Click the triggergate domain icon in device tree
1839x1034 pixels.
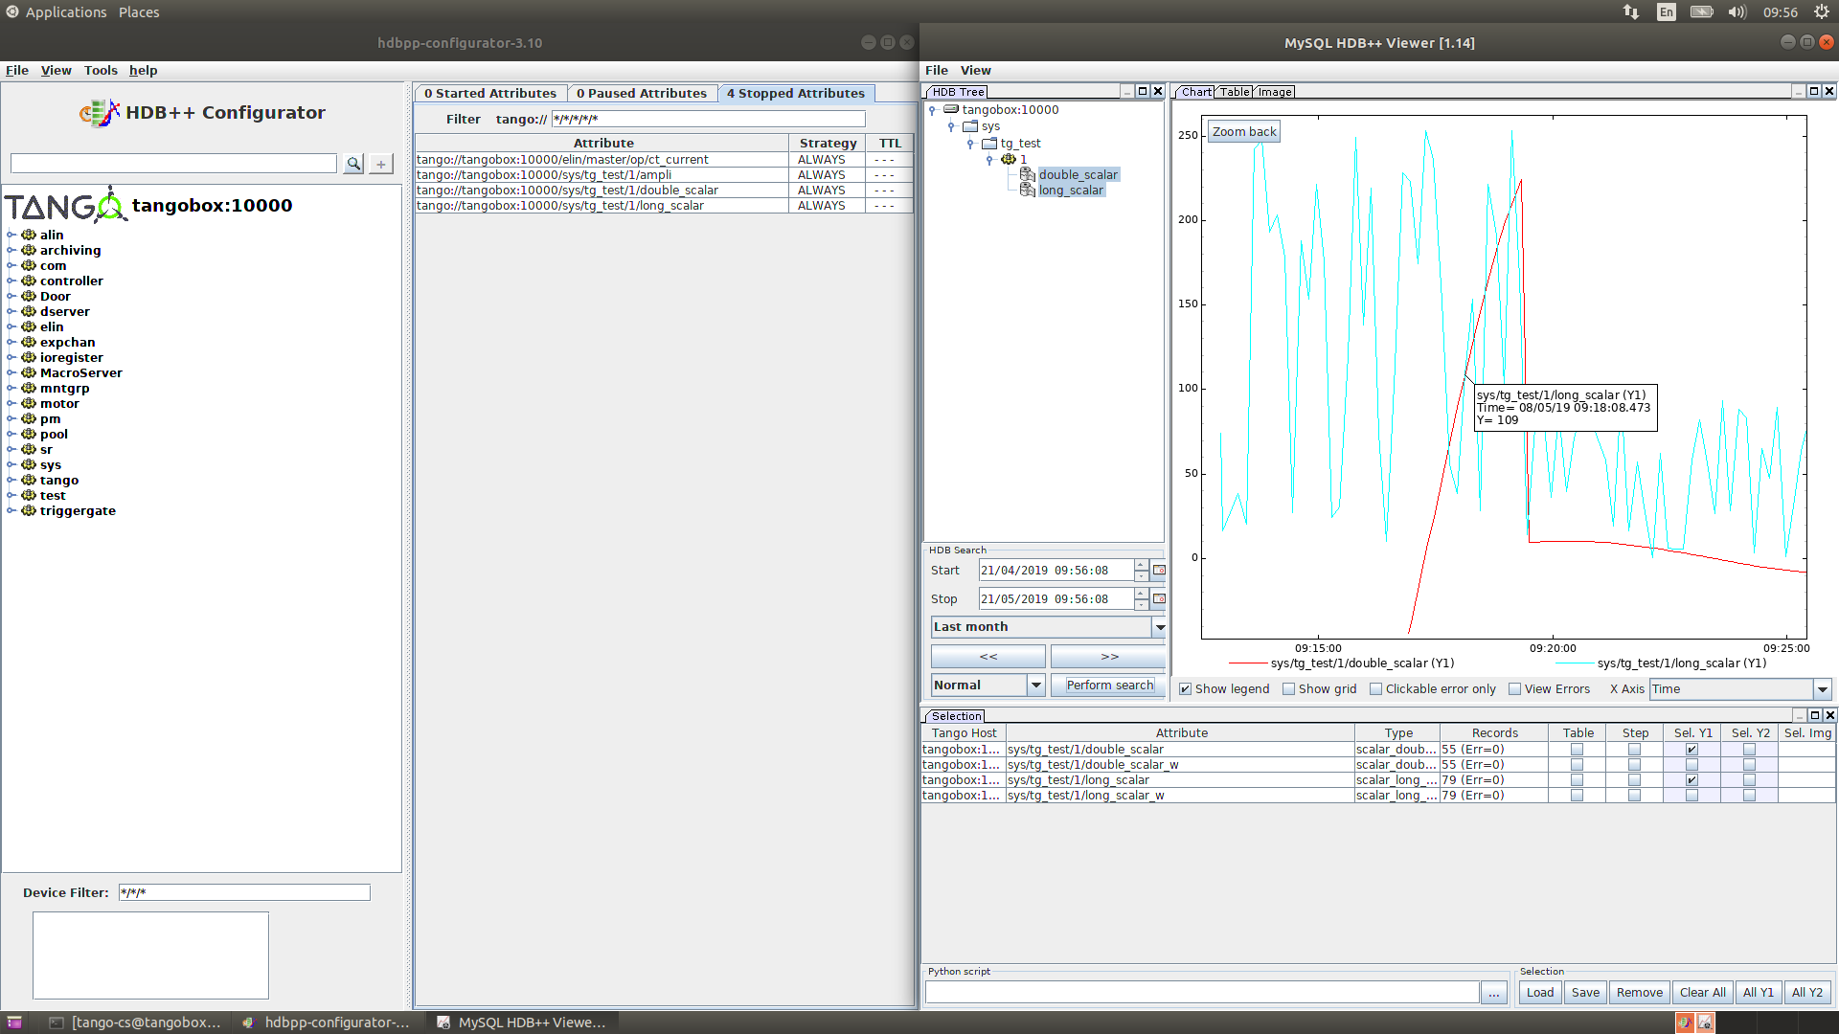[x=29, y=510]
